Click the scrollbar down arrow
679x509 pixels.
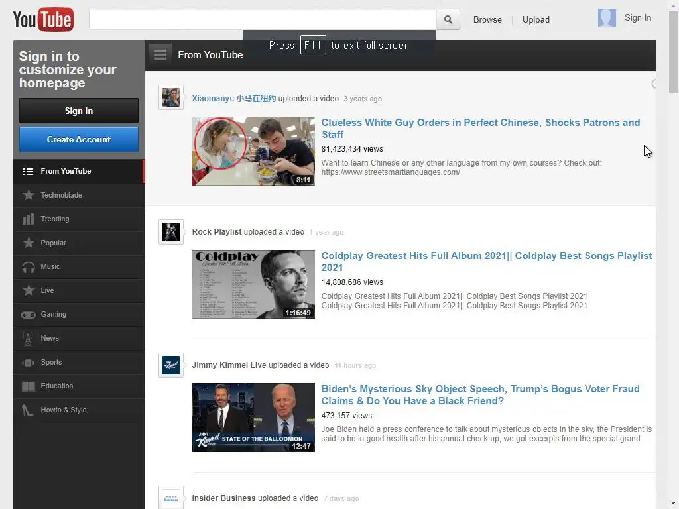click(x=673, y=504)
